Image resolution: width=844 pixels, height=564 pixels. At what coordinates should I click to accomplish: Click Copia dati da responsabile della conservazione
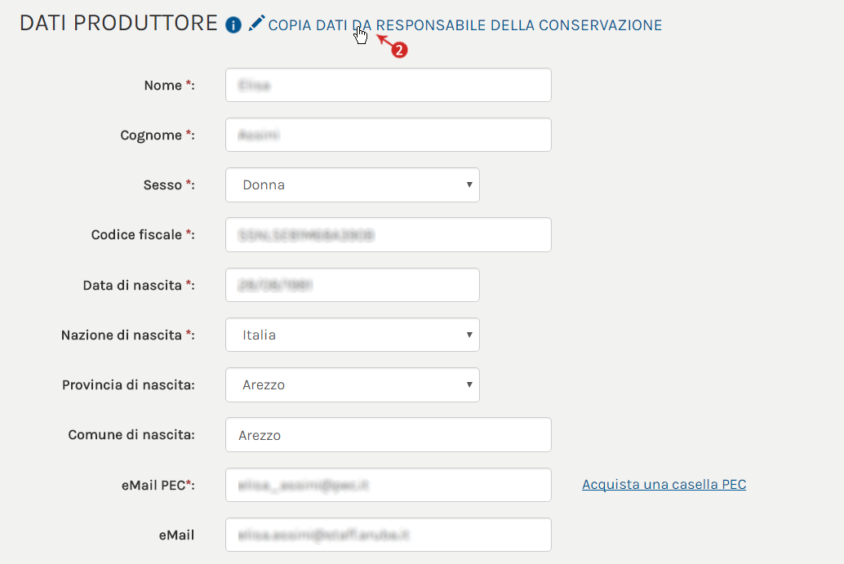tap(465, 25)
